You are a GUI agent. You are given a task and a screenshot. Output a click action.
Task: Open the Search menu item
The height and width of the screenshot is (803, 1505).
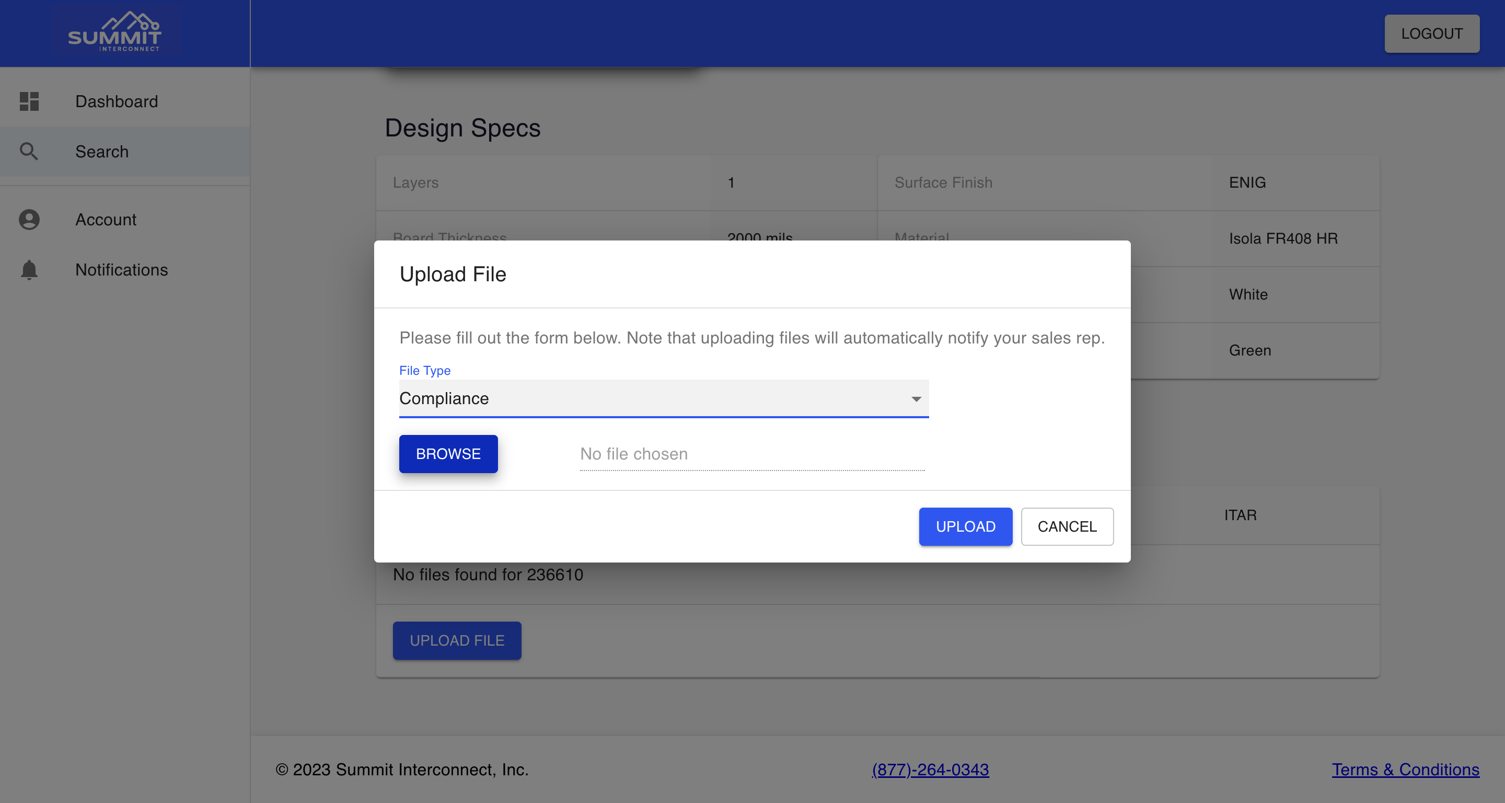[x=125, y=152]
